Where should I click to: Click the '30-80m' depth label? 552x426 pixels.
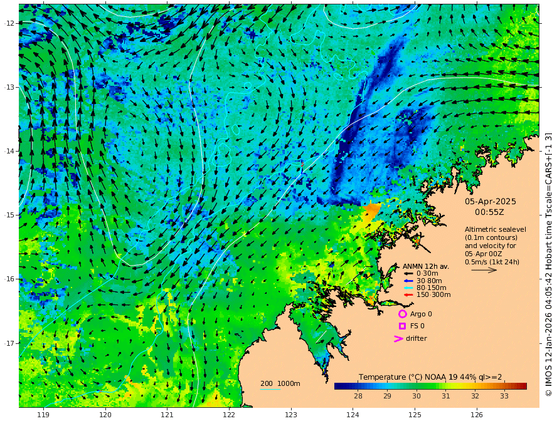click(429, 281)
